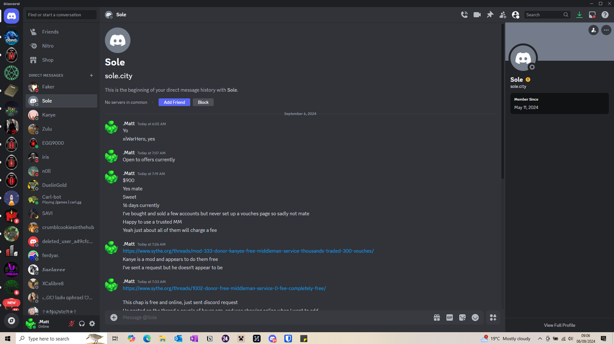Hide the user profile panel
This screenshot has height=344, width=614.
tap(516, 15)
